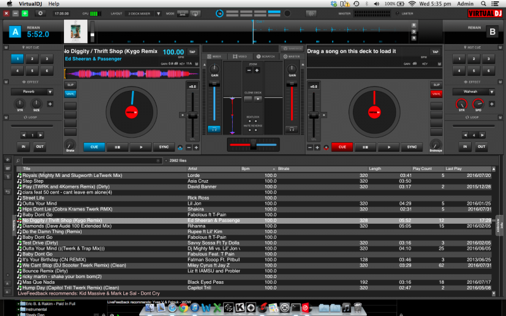Toggle deck A headphone cue button

point(214,129)
